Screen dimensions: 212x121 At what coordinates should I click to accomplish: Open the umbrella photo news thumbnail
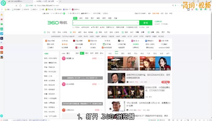click(x=123, y=63)
